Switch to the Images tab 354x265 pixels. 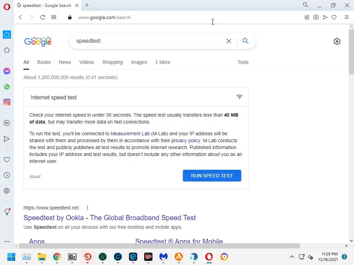point(139,62)
